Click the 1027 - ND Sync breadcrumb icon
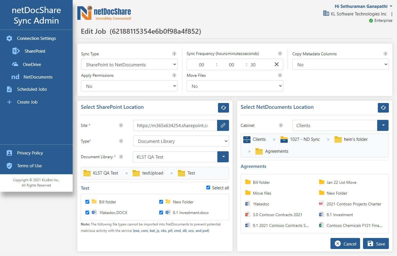Viewport: 397px width, 256px height. point(284,139)
